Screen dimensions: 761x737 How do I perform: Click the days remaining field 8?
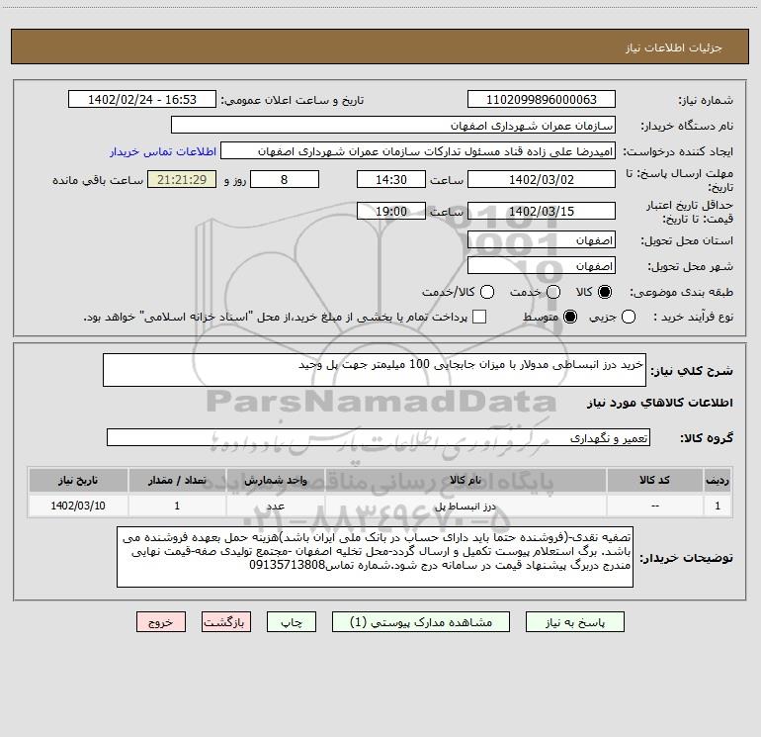tap(285, 180)
